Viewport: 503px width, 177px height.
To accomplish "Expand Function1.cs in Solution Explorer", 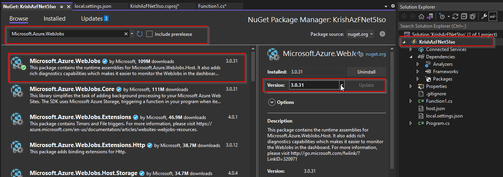I will pos(411,101).
